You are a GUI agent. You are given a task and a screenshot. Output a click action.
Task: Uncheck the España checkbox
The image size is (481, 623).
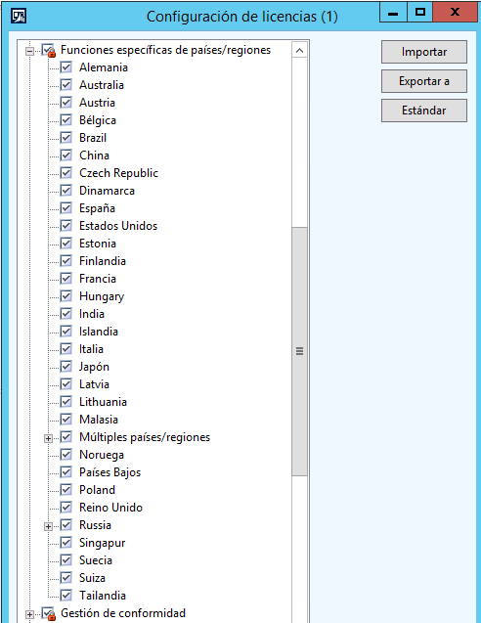66,207
